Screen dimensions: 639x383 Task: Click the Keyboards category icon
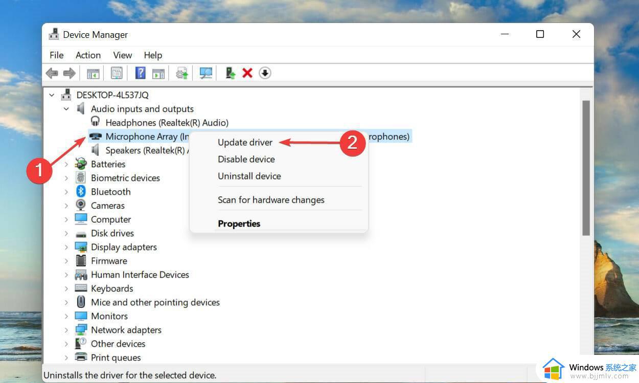81,288
